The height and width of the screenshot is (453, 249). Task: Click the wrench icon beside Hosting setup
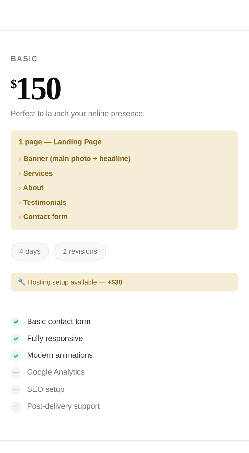pos(22,282)
